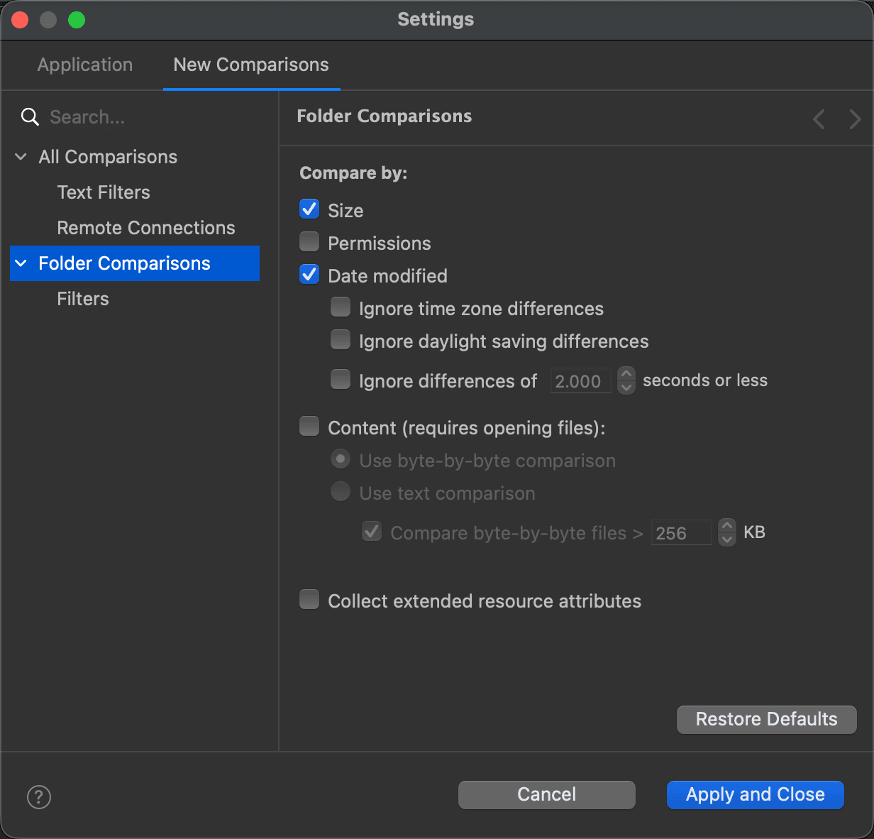Screen dimensions: 874x839
Task: Enable Ignore time zone differences
Action: (x=341, y=307)
